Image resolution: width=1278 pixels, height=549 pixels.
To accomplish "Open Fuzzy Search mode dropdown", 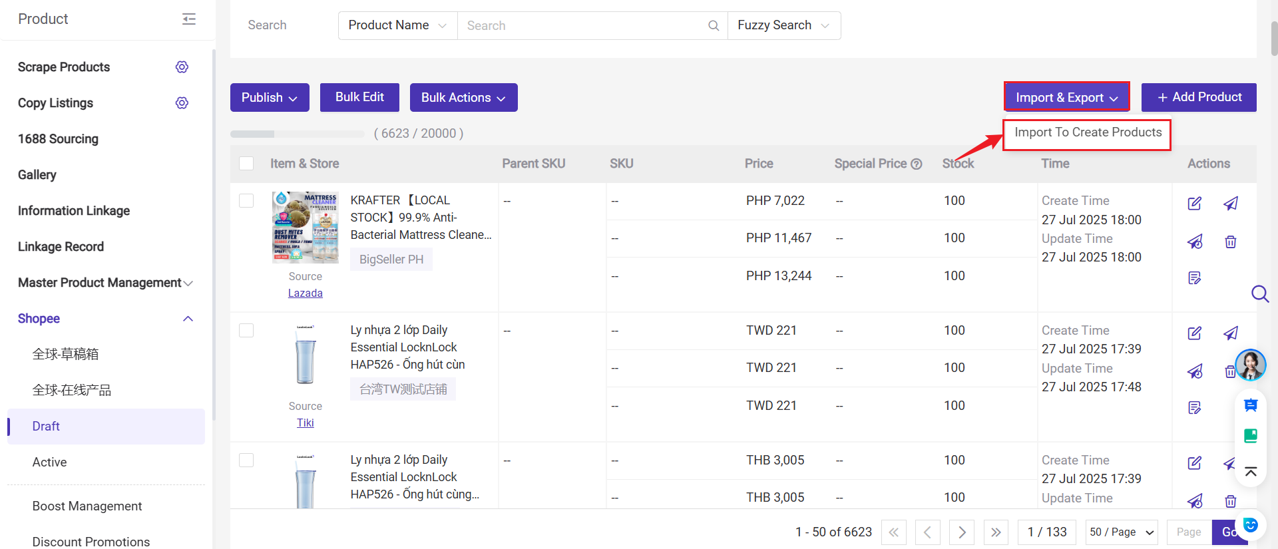I will tap(784, 25).
